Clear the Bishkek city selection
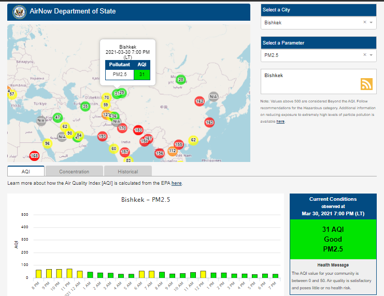The width and height of the screenshot is (384, 296). click(364, 22)
